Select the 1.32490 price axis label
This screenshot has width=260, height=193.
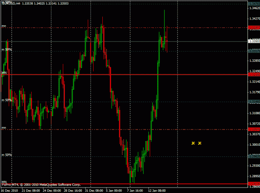[x=255, y=71]
